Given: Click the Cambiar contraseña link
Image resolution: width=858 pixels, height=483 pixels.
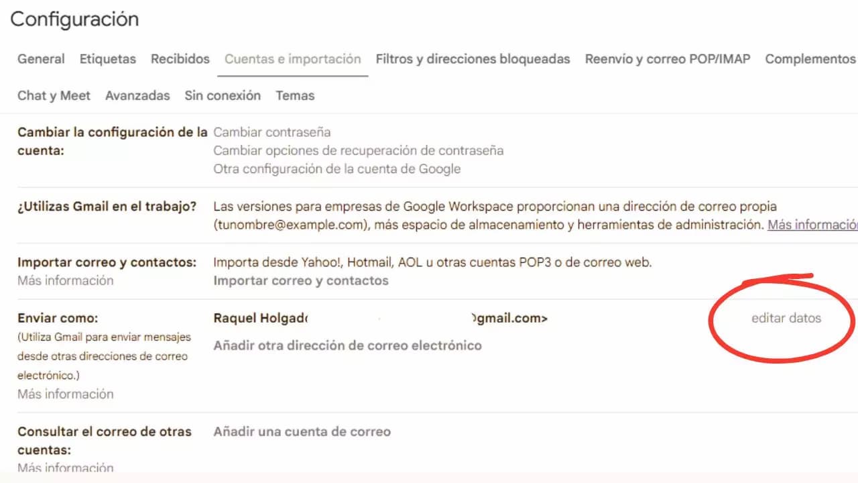Looking at the screenshot, I should click(271, 132).
